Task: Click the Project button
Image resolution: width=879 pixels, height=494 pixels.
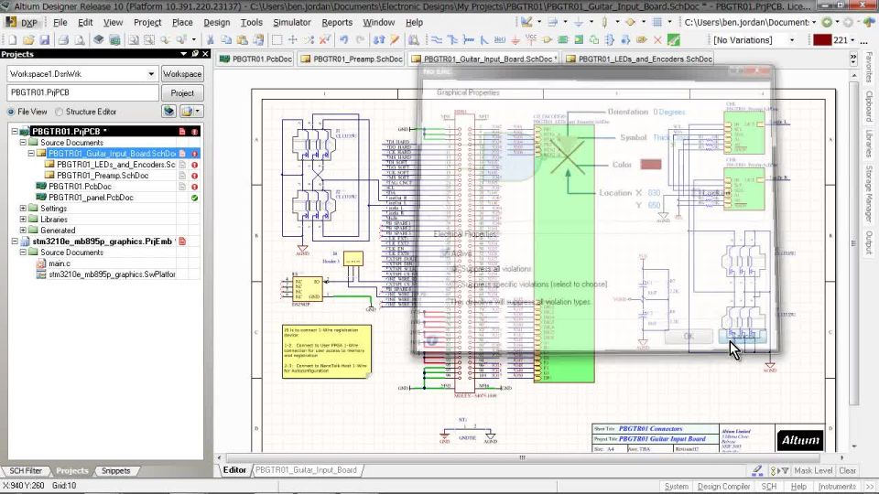Action: pyautogui.click(x=182, y=93)
